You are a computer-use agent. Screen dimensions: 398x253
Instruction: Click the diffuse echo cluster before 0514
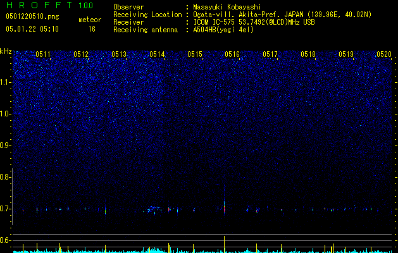point(154,209)
